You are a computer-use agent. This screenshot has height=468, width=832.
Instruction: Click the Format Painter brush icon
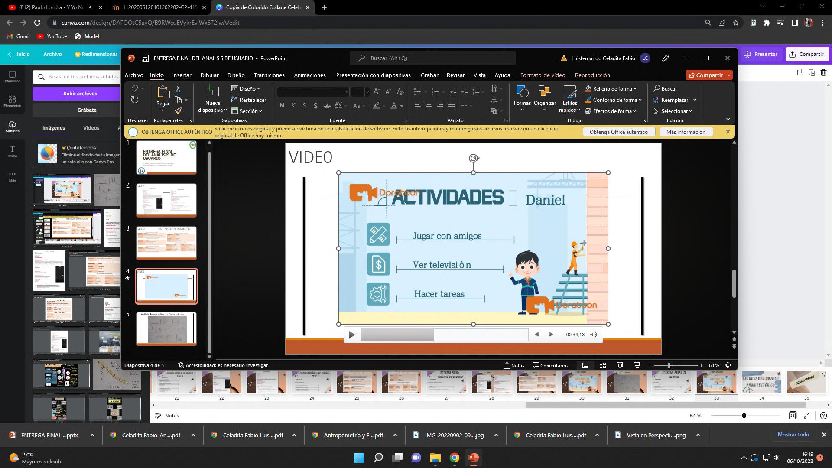point(178,111)
